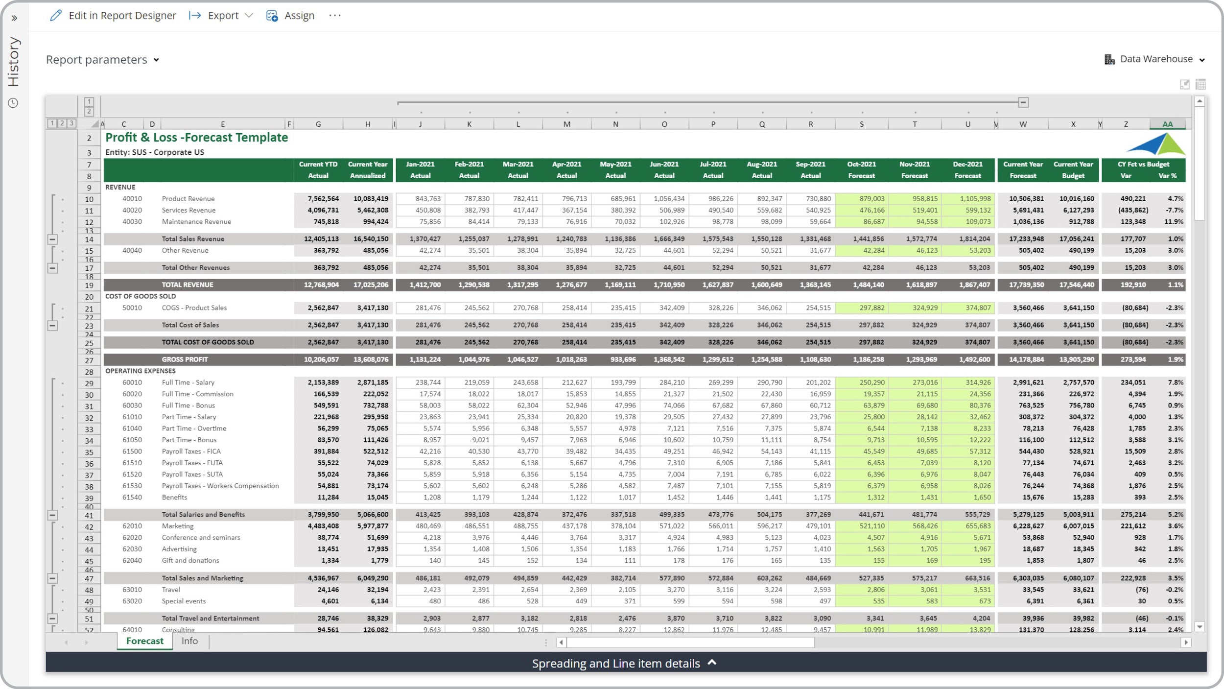Image resolution: width=1224 pixels, height=689 pixels.
Task: Click the Edit in Report Designer pencil icon
Action: (x=56, y=16)
